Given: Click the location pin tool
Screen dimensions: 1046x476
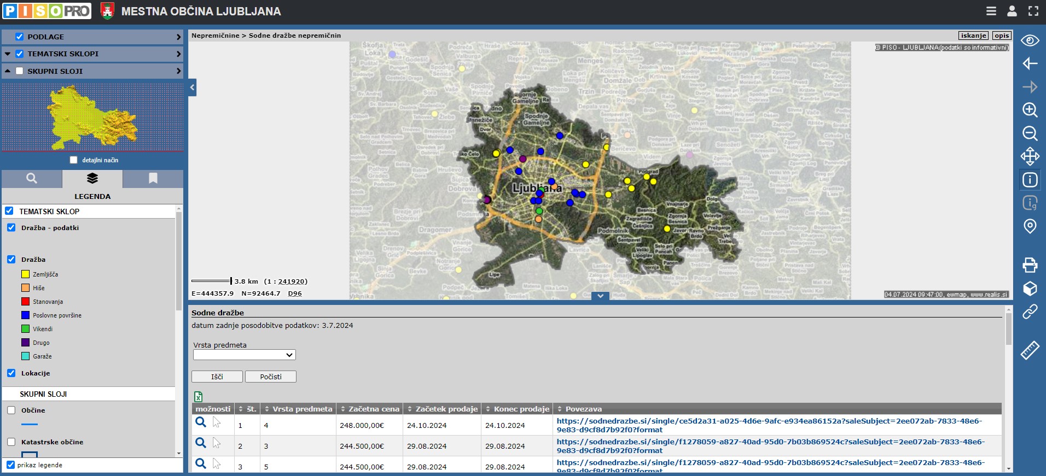Looking at the screenshot, I should tap(1030, 226).
